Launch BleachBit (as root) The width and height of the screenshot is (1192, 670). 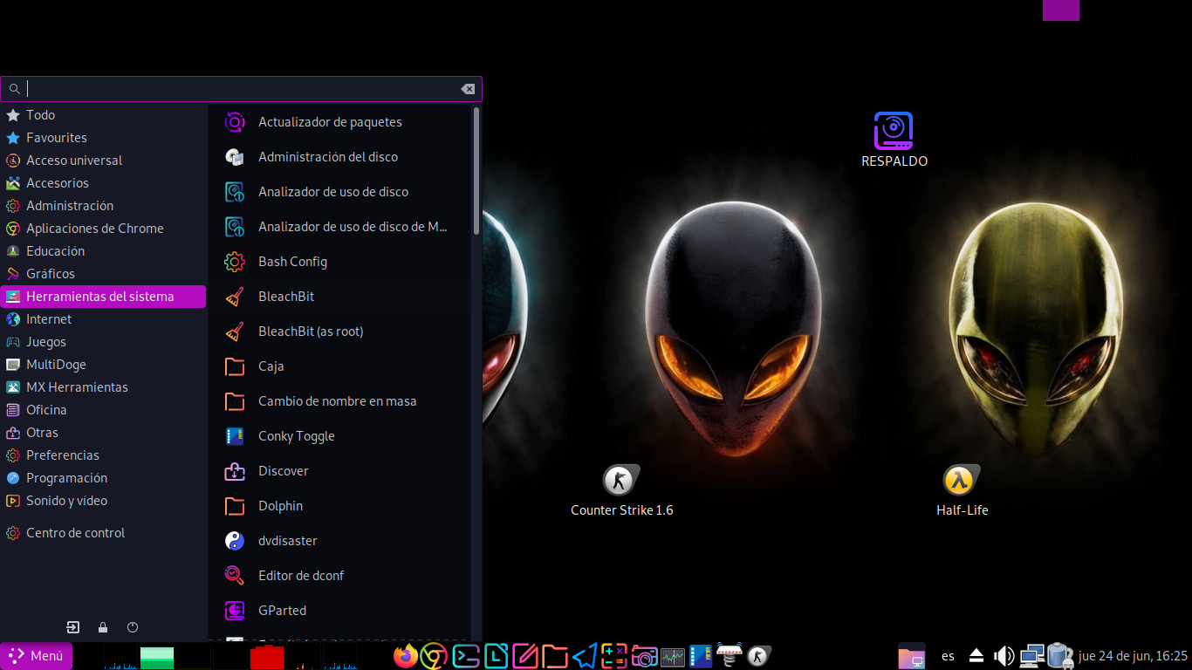(x=310, y=332)
